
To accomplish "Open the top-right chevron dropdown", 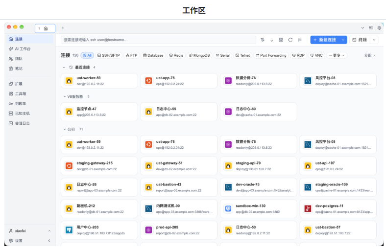I will tap(362, 28).
